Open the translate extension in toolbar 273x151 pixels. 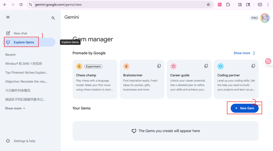220,5
